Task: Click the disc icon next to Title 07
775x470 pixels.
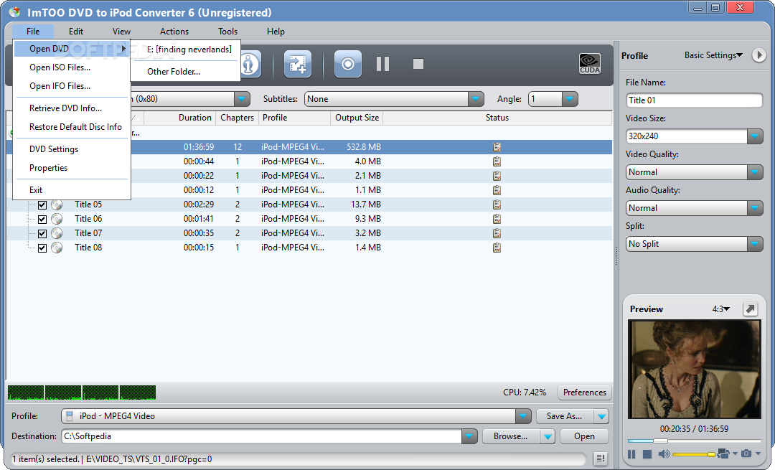Action: [x=57, y=233]
